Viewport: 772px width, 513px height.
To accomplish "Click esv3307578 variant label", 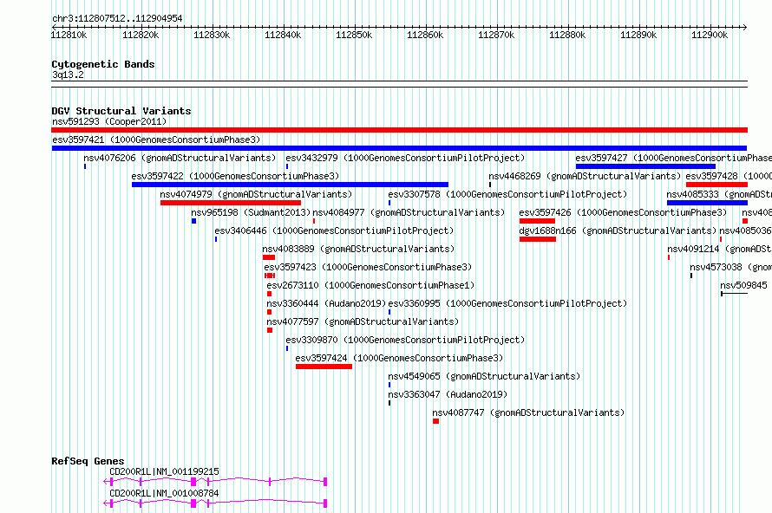I will pyautogui.click(x=507, y=194).
